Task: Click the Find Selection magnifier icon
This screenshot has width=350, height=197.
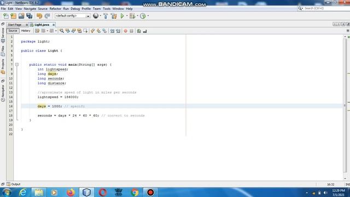Action: click(62, 31)
